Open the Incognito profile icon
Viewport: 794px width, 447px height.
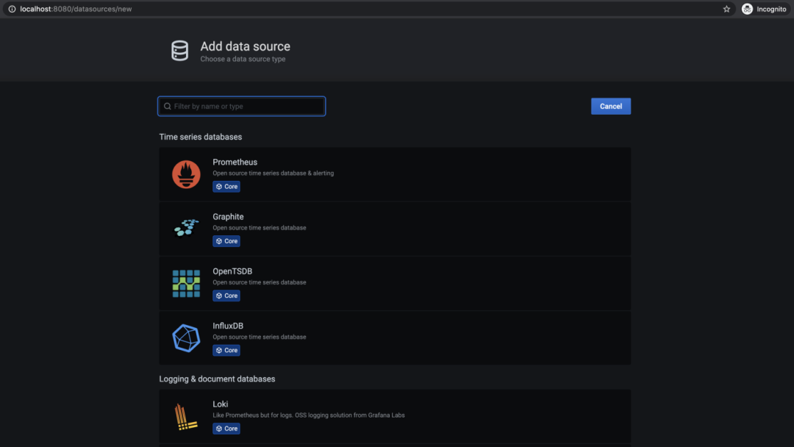pyautogui.click(x=747, y=9)
